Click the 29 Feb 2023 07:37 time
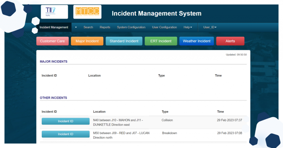 click(x=229, y=120)
